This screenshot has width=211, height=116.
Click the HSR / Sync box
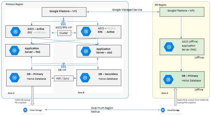pyautogui.click(x=64, y=79)
